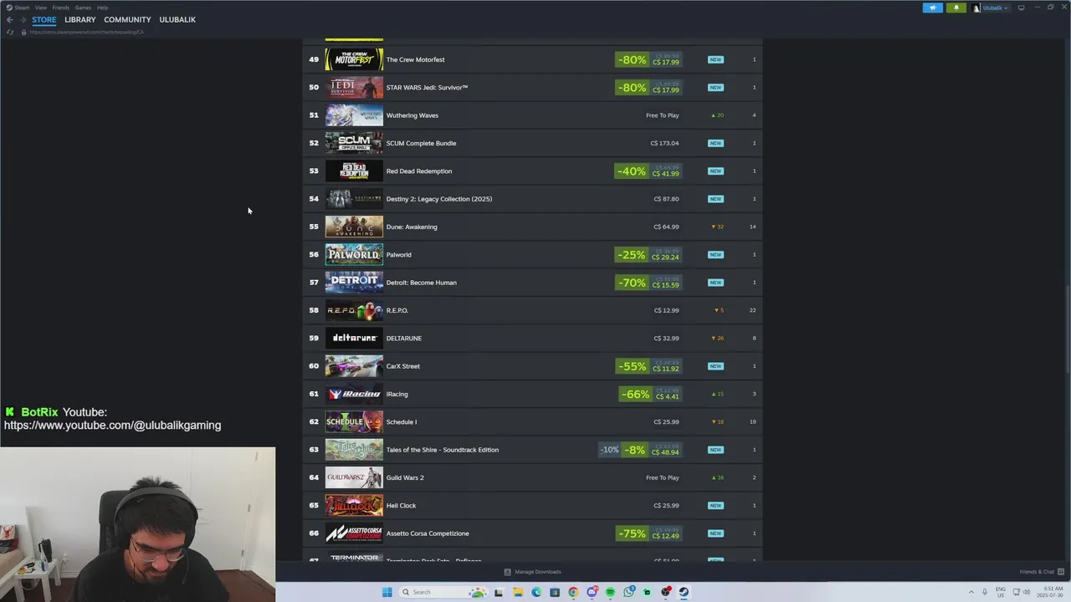
Task: Go back using the back arrow
Action: point(9,19)
